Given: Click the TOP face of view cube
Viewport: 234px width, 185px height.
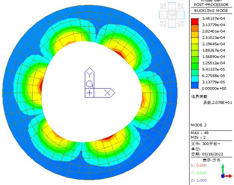Looking at the screenshot, I should 172,15.
